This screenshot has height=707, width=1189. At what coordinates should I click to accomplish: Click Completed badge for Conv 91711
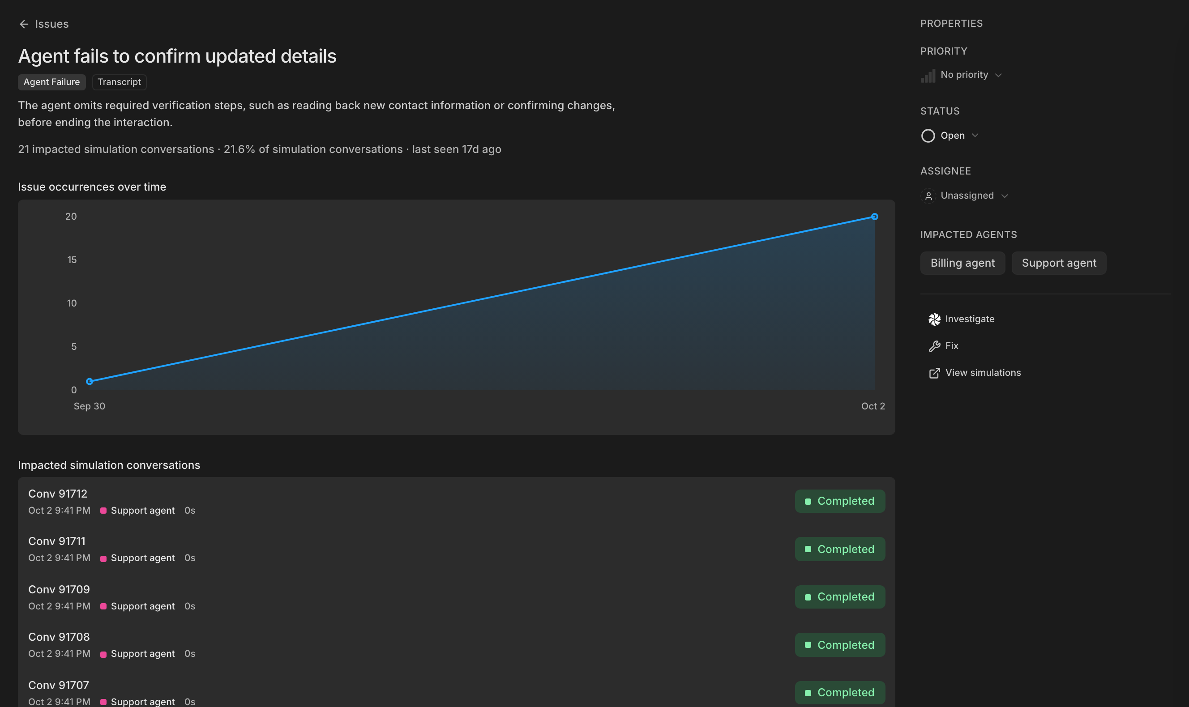(840, 549)
